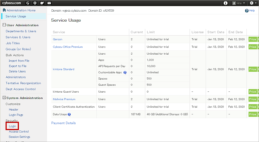The height and width of the screenshot is (142, 259).
Task: Click Price button for Client Certificate Authentication
Action: (253, 107)
